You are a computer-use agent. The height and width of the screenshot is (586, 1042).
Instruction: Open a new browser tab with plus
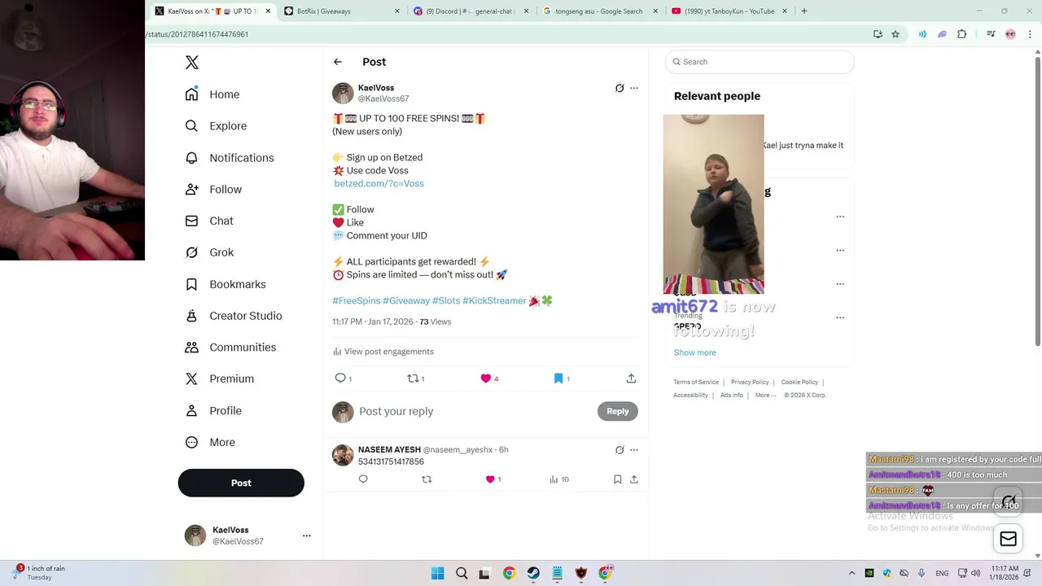click(x=804, y=11)
